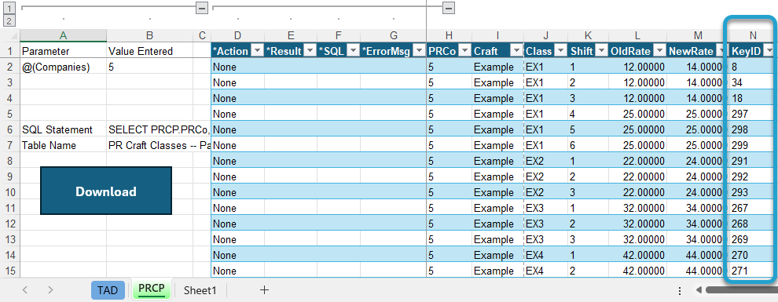Screen dimensions: 778x302
Task: Click Class EX2 cell in row 8
Action: (x=546, y=161)
